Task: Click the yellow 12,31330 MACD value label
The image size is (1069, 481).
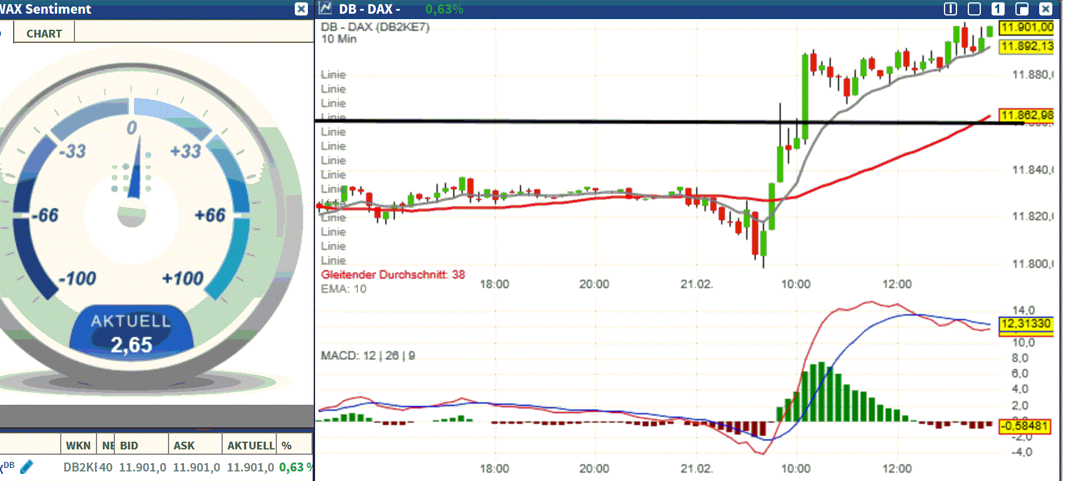Action: [x=1026, y=324]
